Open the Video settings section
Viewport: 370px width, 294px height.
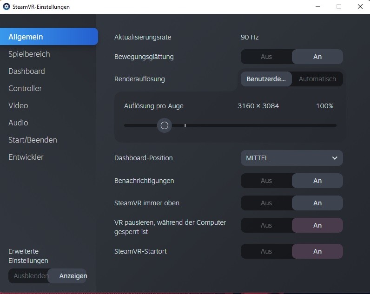click(x=18, y=105)
